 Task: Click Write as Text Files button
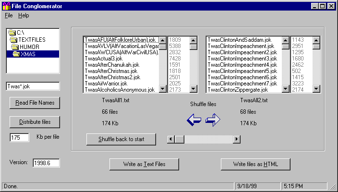[144, 164]
